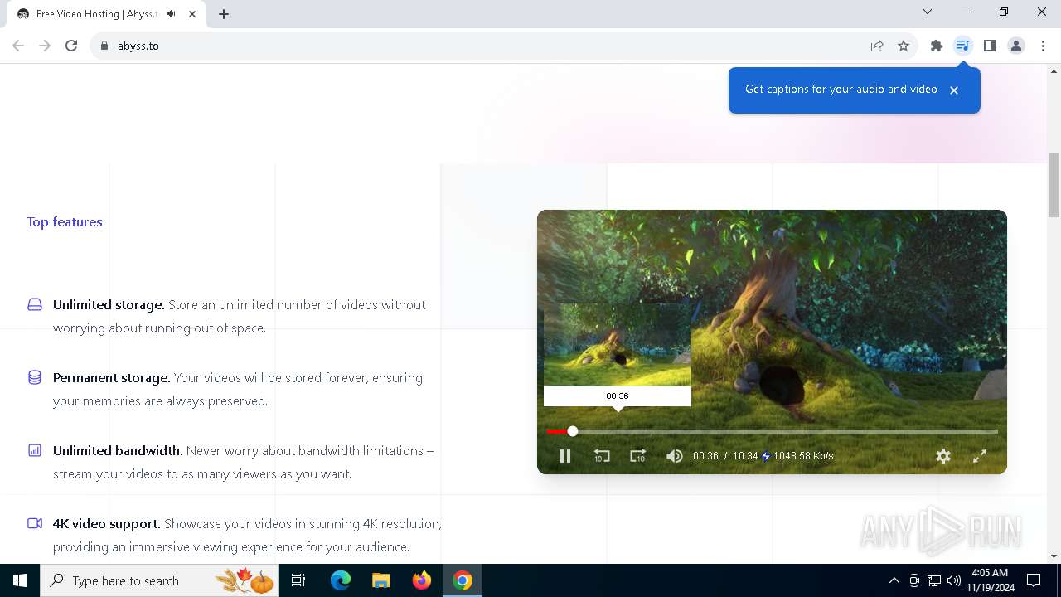This screenshot has width=1061, height=597.
Task: Select the Unlimited storage. text
Action: point(109,304)
